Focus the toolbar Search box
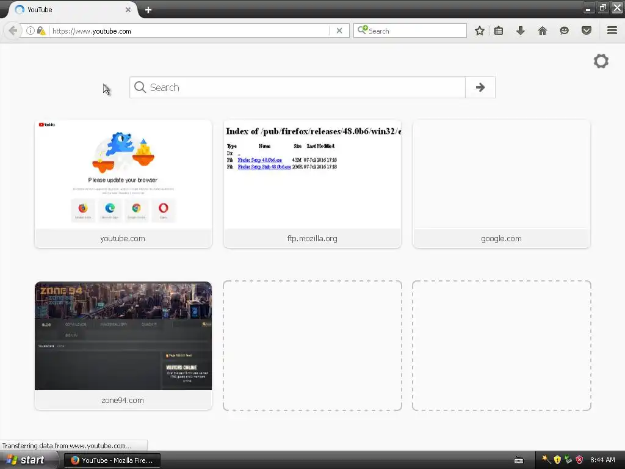625x469 pixels. coord(410,31)
